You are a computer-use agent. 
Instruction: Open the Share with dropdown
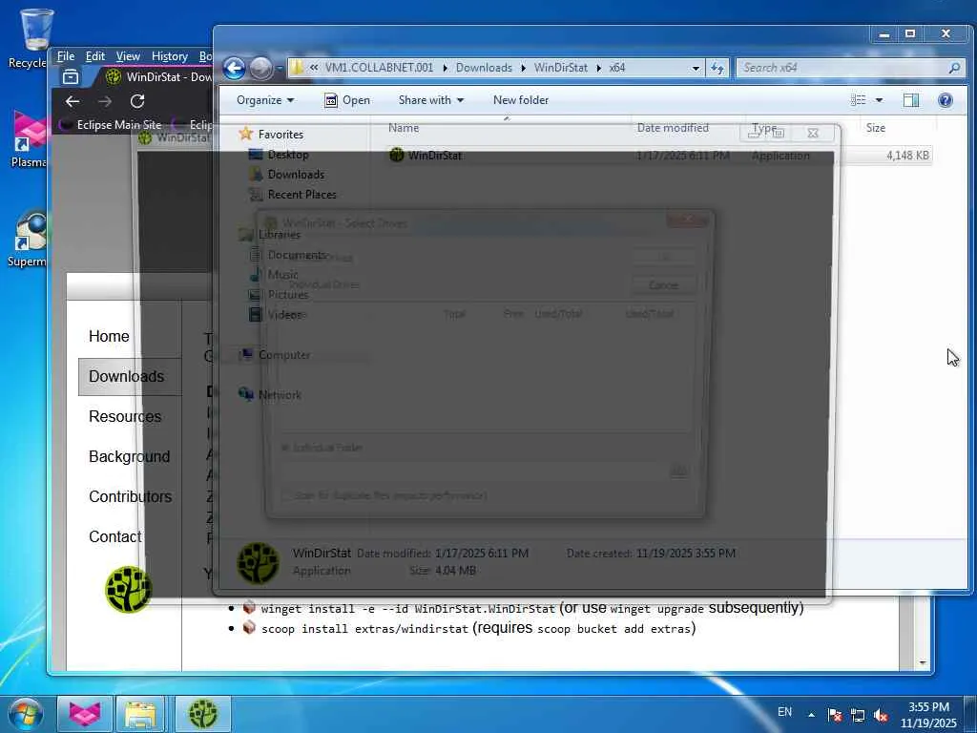point(430,100)
